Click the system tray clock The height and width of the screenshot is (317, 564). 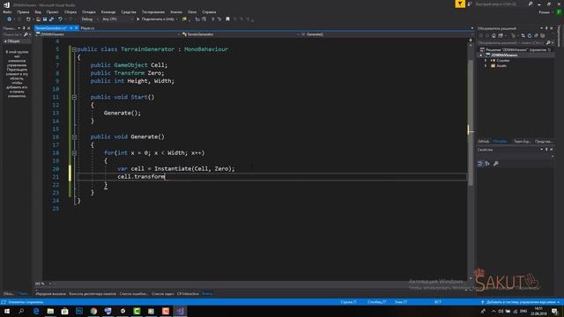[538, 311]
